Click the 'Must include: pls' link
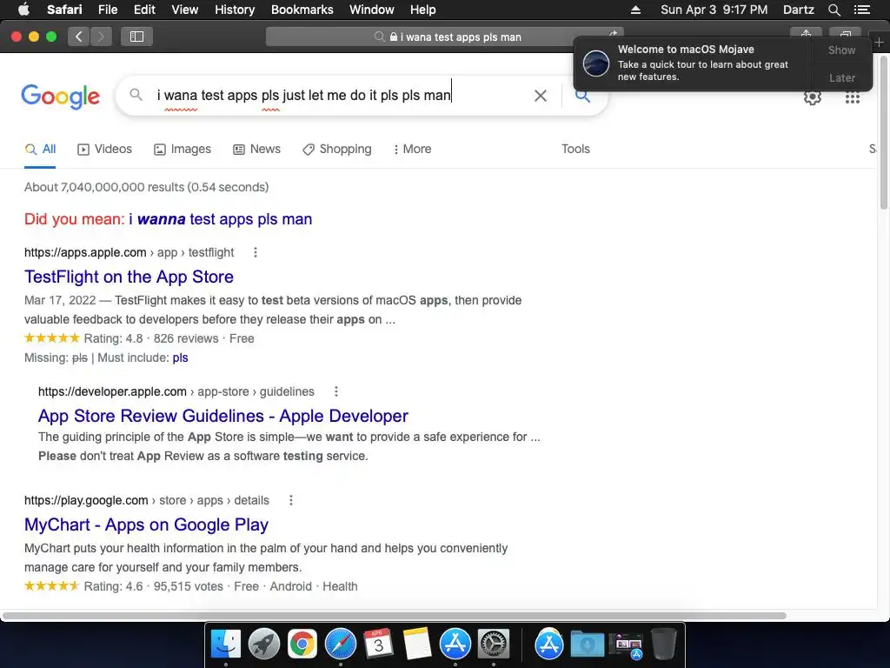This screenshot has height=668, width=890. click(x=180, y=357)
